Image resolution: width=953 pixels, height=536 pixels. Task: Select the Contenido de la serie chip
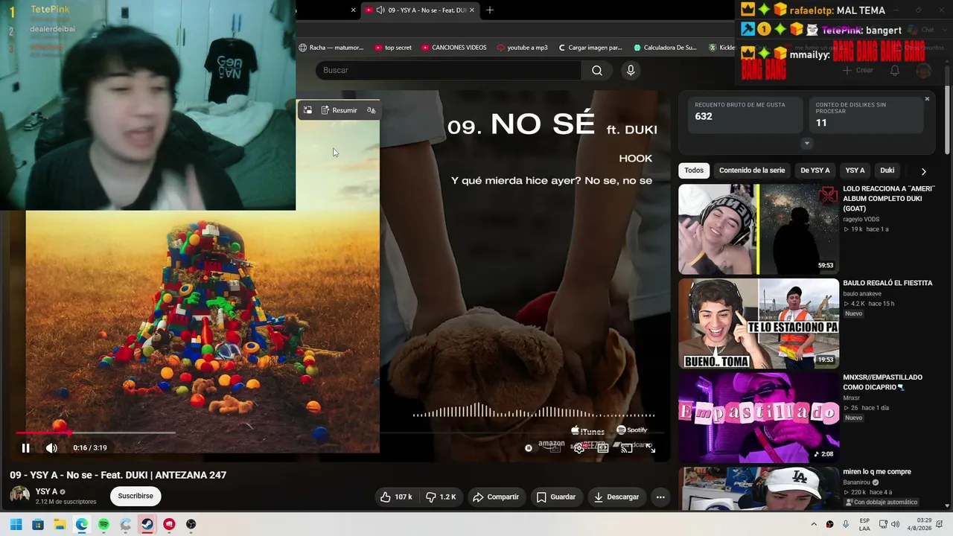coord(752,170)
